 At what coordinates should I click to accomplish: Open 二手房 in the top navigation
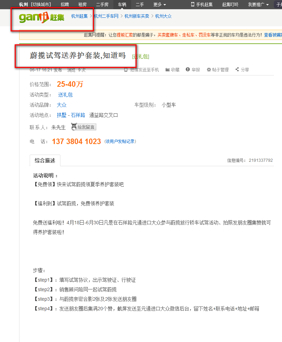point(102,4)
